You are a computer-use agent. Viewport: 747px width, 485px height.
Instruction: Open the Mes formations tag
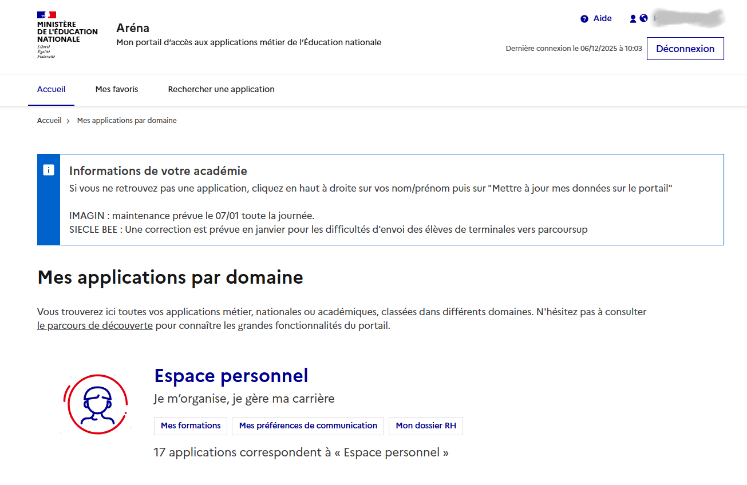point(191,426)
